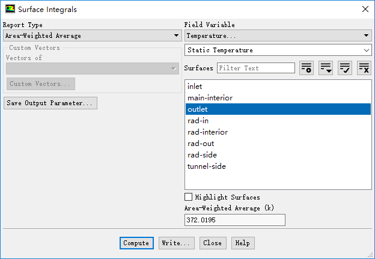Screen dimensions: 375x259
Task: Click the Surfaces Filter Text field
Action: (x=255, y=68)
